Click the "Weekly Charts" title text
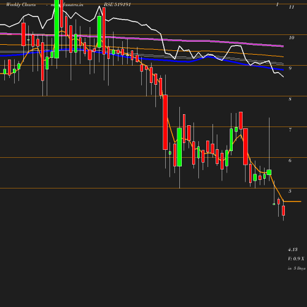307x307 pixels. pyautogui.click(x=21, y=5)
